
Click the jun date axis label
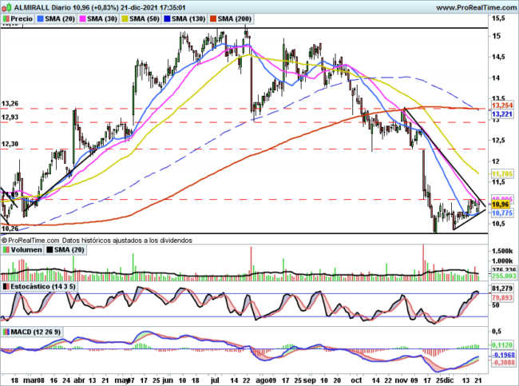(167, 380)
